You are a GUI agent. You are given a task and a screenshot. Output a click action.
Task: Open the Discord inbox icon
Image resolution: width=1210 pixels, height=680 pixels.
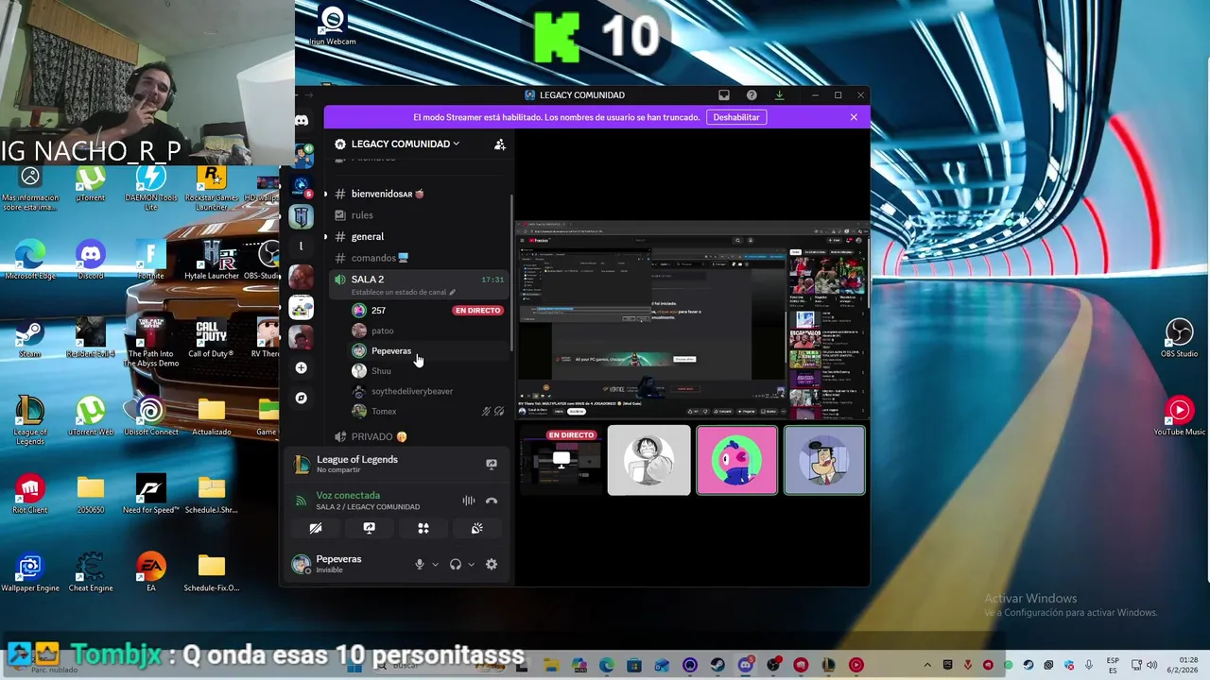pos(724,95)
